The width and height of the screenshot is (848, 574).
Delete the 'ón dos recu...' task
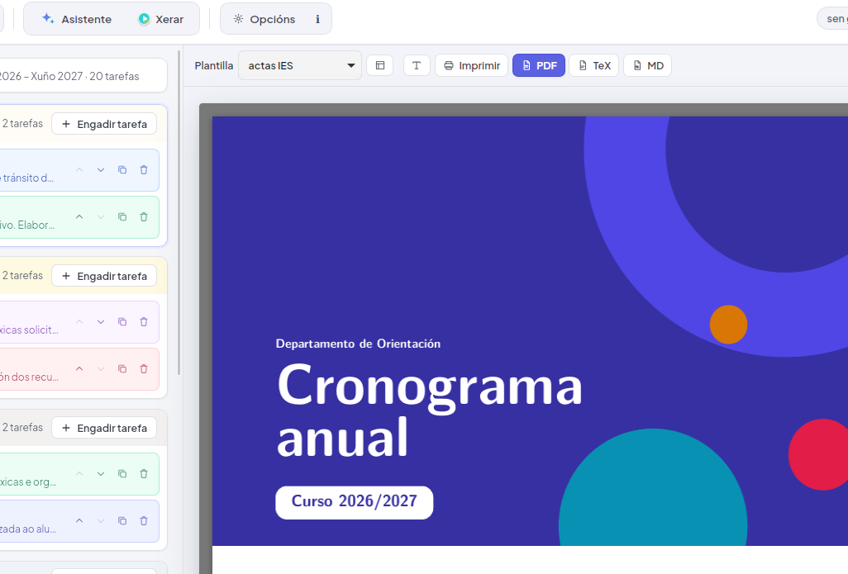(x=144, y=368)
